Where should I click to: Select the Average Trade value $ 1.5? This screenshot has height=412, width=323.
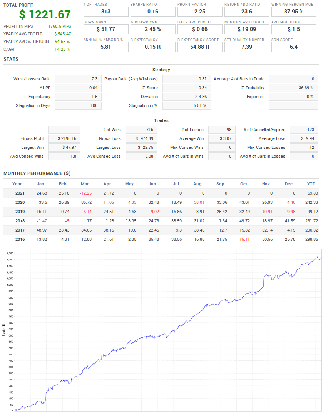tap(294, 29)
